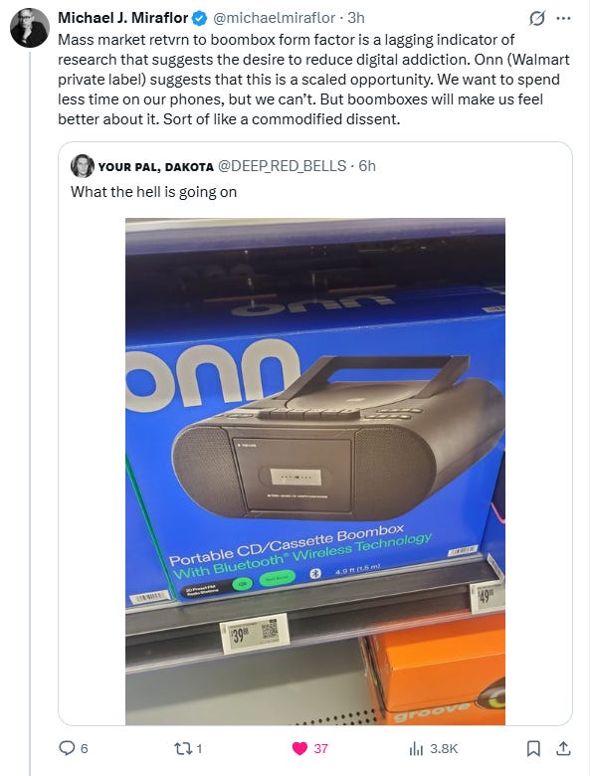This screenshot has width=591, height=776.
Task: Open the boombox photo in quoted tweet
Action: click(x=315, y=472)
